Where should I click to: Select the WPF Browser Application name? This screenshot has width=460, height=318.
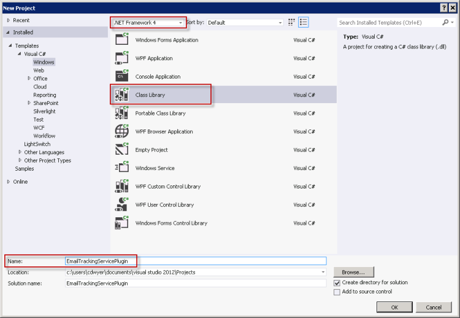[164, 131]
